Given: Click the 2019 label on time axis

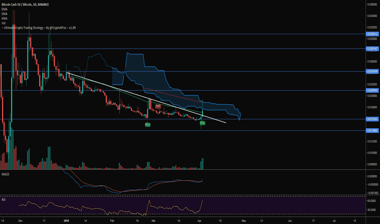Looking at the screenshot, I should [66, 221].
